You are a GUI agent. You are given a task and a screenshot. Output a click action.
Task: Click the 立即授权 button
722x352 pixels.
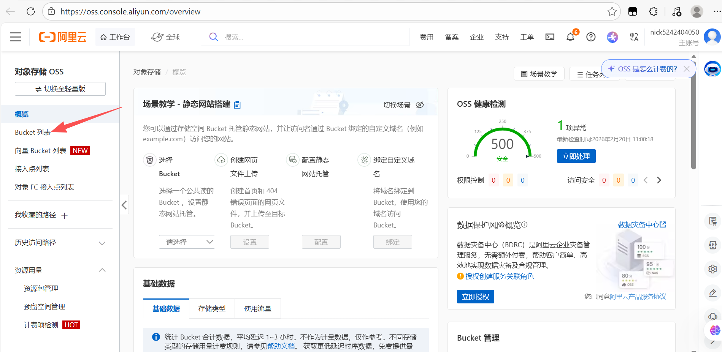(475, 297)
